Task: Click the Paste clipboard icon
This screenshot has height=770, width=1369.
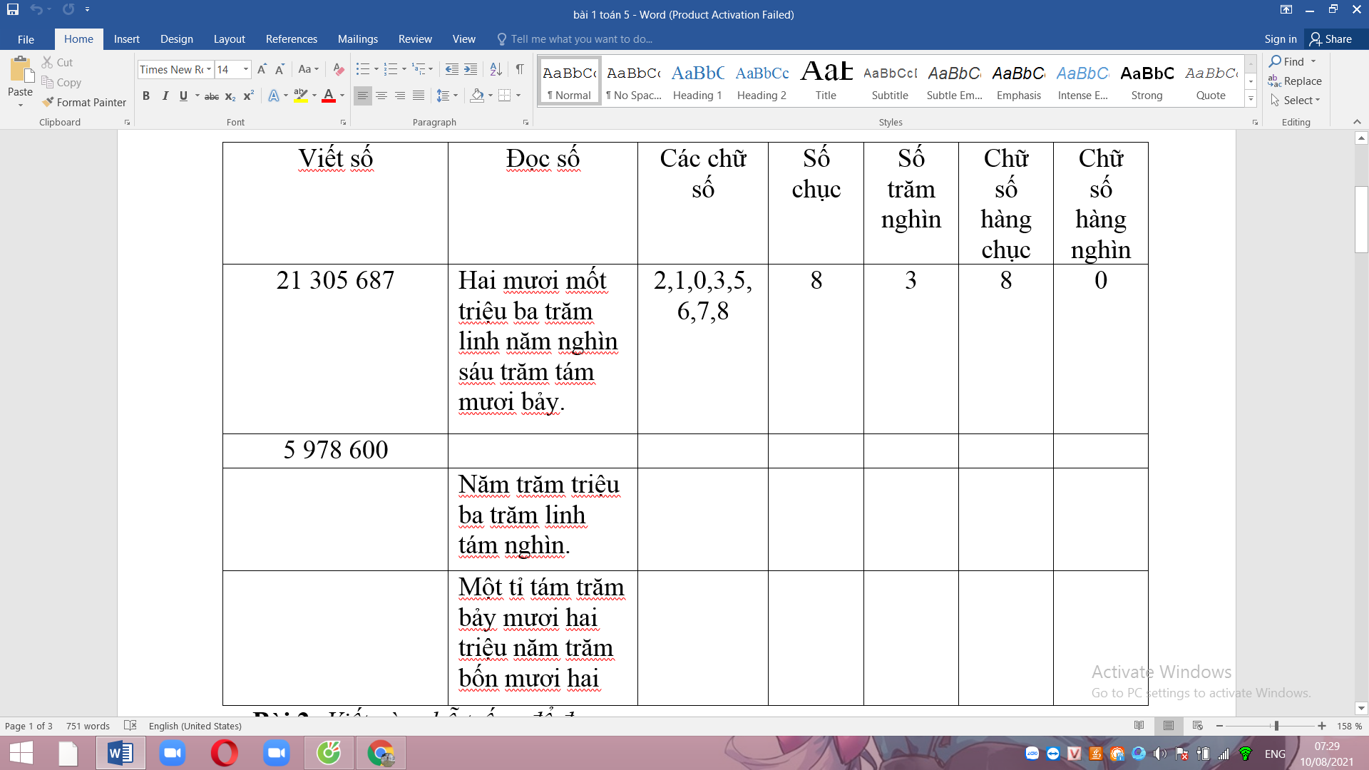Action: [20, 70]
